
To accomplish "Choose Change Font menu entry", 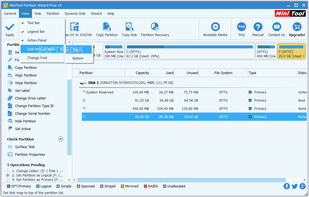I will tap(42, 58).
